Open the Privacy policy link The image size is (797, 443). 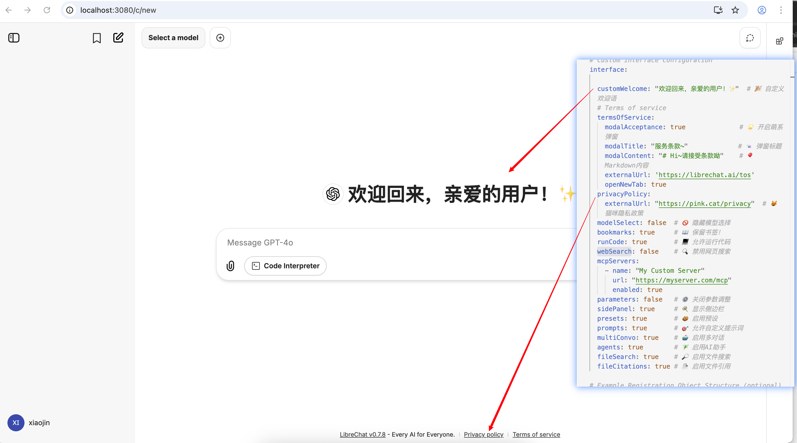(483, 434)
